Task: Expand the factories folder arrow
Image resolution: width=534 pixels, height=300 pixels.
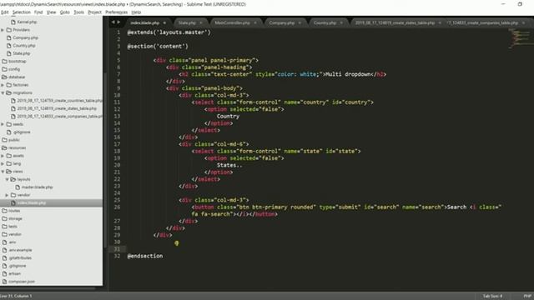Action: tap(3, 85)
